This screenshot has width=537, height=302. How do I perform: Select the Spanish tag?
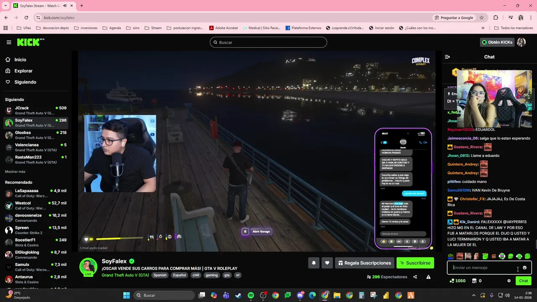(160, 275)
